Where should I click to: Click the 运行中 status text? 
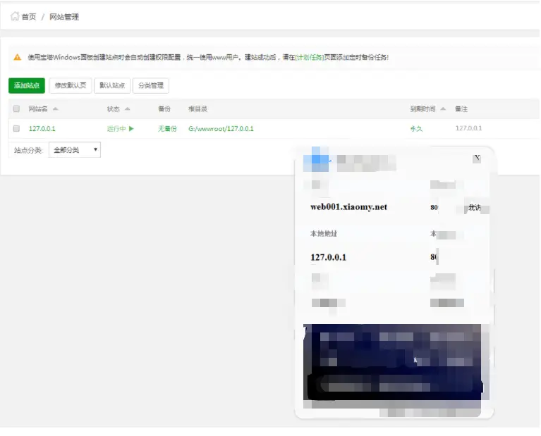116,129
